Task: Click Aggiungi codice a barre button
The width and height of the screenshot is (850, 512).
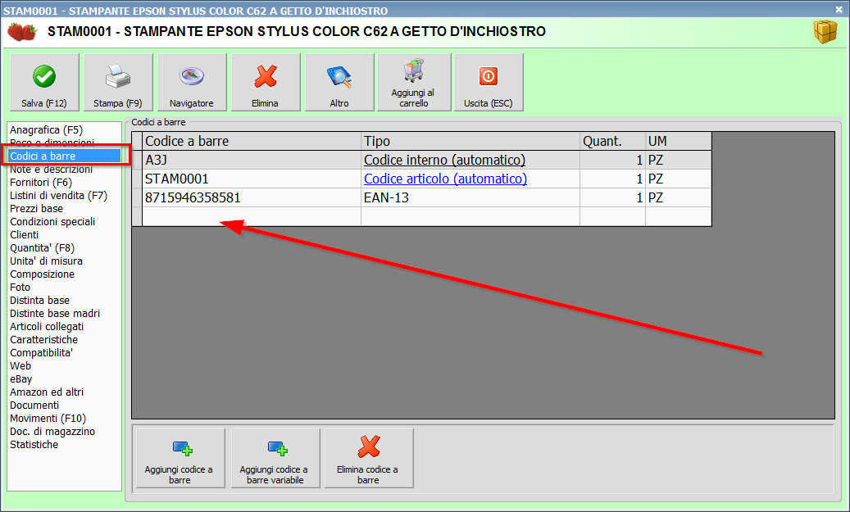Action: coord(180,459)
